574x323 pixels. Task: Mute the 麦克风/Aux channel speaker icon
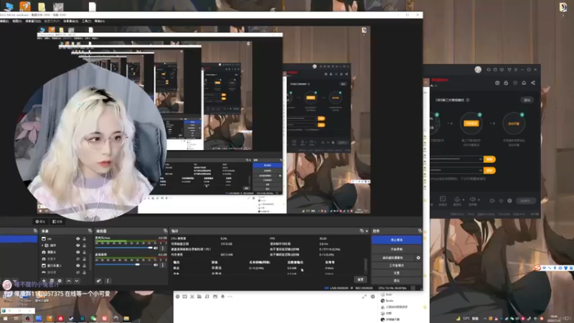[x=156, y=248]
